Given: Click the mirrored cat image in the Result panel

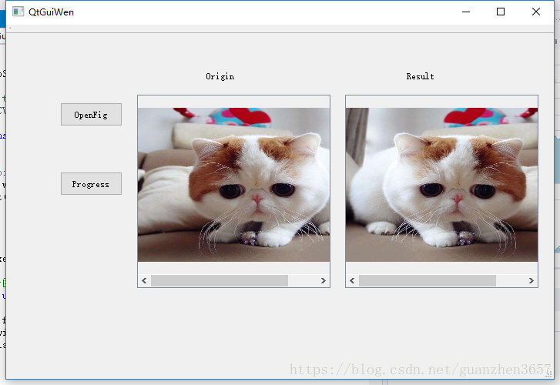Looking at the screenshot, I should [442, 185].
